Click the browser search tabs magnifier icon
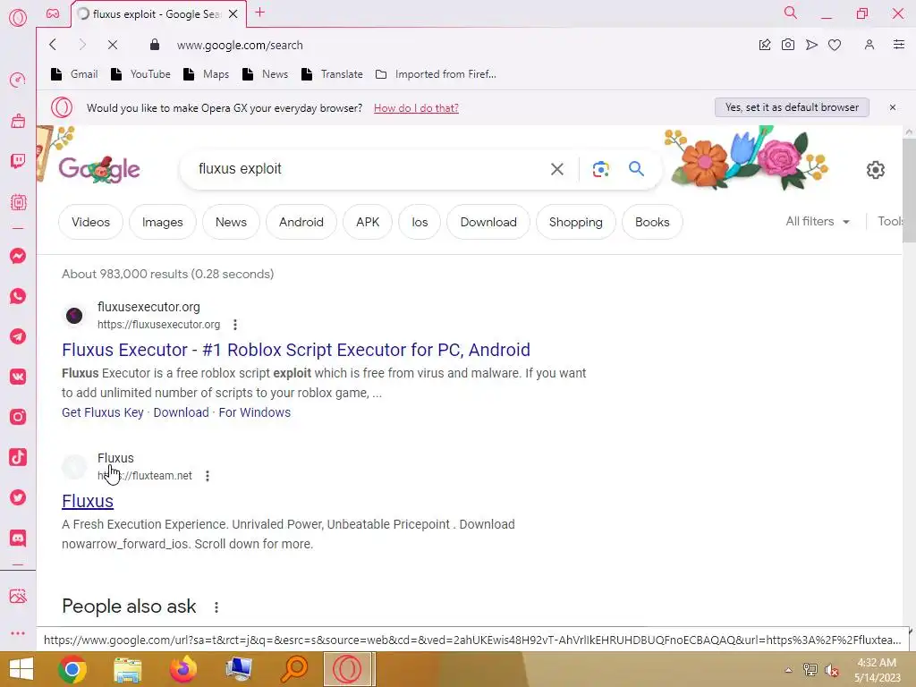The image size is (916, 687). pyautogui.click(x=790, y=13)
